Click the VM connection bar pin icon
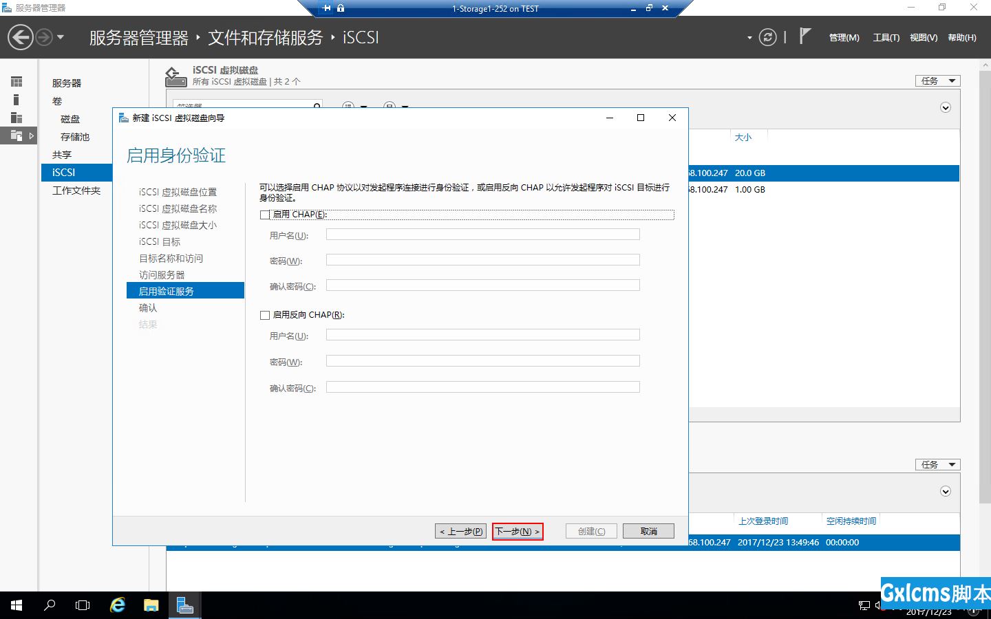The width and height of the screenshot is (991, 619). 326,8
